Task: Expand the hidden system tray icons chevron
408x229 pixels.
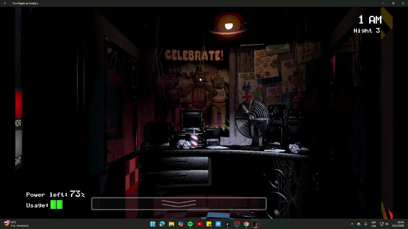Action: click(x=352, y=224)
